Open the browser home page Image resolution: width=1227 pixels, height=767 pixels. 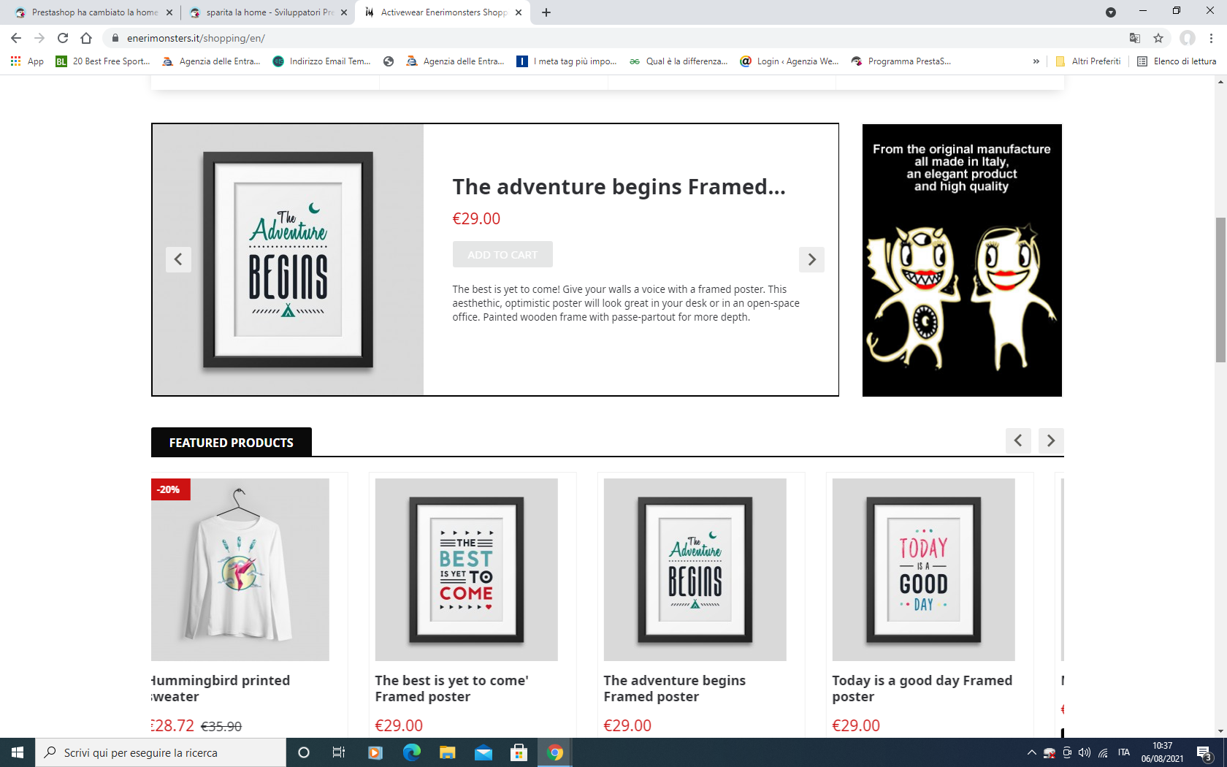[86, 38]
